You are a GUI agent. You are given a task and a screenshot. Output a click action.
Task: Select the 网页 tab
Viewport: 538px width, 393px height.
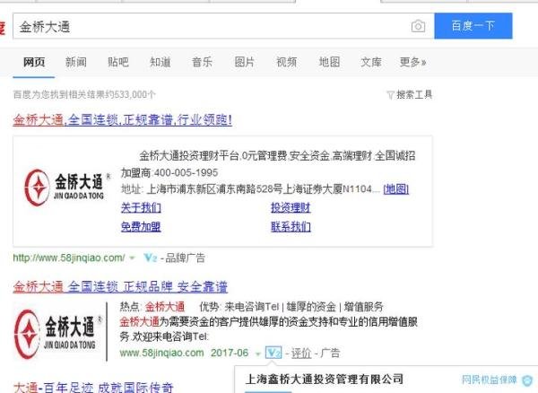[x=34, y=62]
